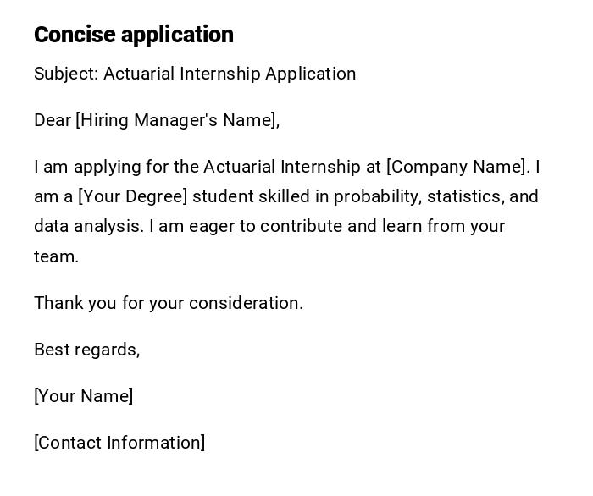The width and height of the screenshot is (593, 496).
Task: Click the [Your Degree] placeholder text
Action: [132, 196]
